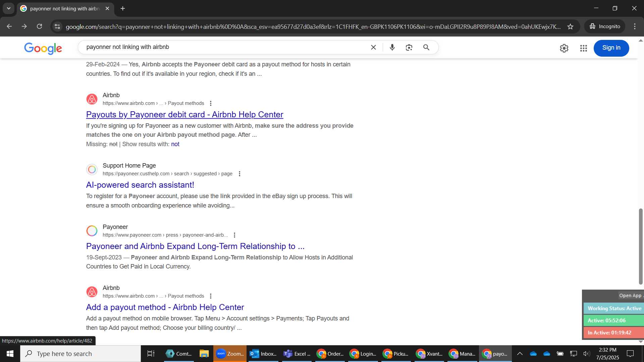Open Payouts by Payoneer debit card link
This screenshot has width=644, height=362.
pos(184,114)
